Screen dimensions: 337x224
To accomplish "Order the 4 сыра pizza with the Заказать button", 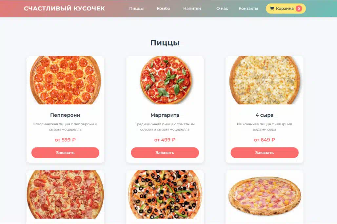I will pos(264,153).
